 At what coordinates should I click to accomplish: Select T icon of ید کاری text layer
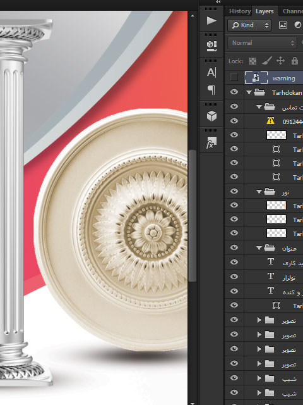coord(271,261)
